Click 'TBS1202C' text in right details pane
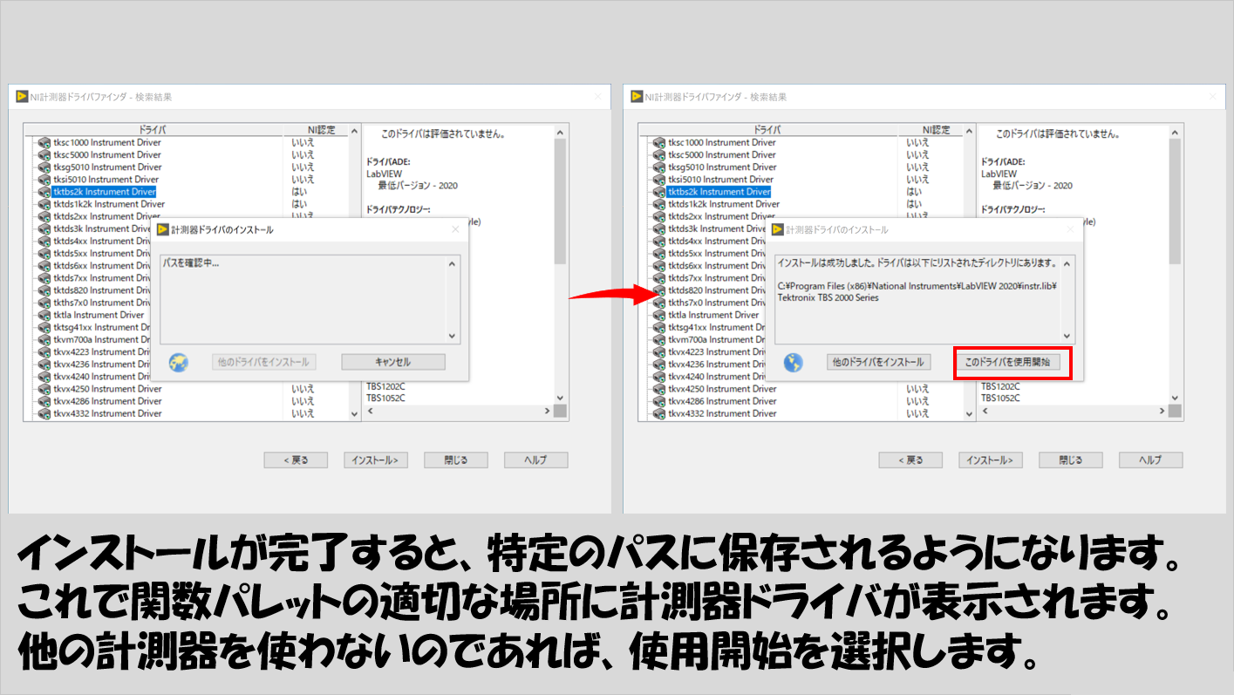The height and width of the screenshot is (695, 1234). click(x=1000, y=386)
